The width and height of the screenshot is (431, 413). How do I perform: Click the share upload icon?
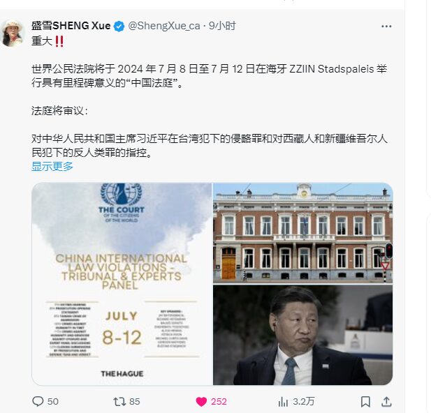pos(386,401)
